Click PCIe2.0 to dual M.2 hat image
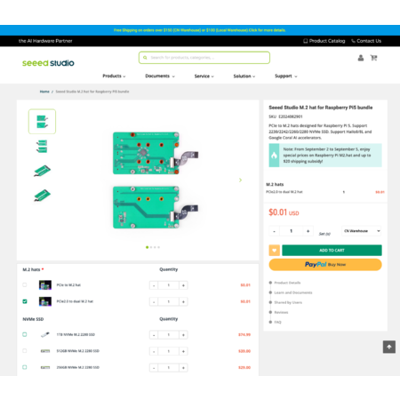The height and width of the screenshot is (400, 400). (x=45, y=301)
